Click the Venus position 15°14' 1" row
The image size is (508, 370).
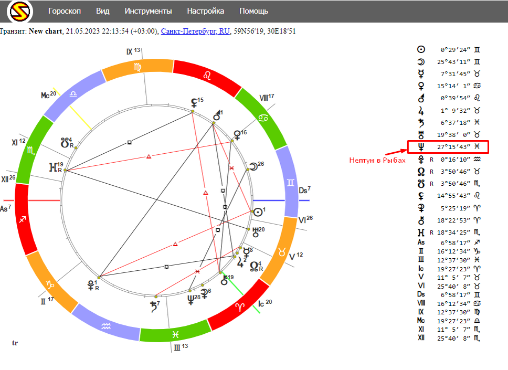tap(449, 86)
